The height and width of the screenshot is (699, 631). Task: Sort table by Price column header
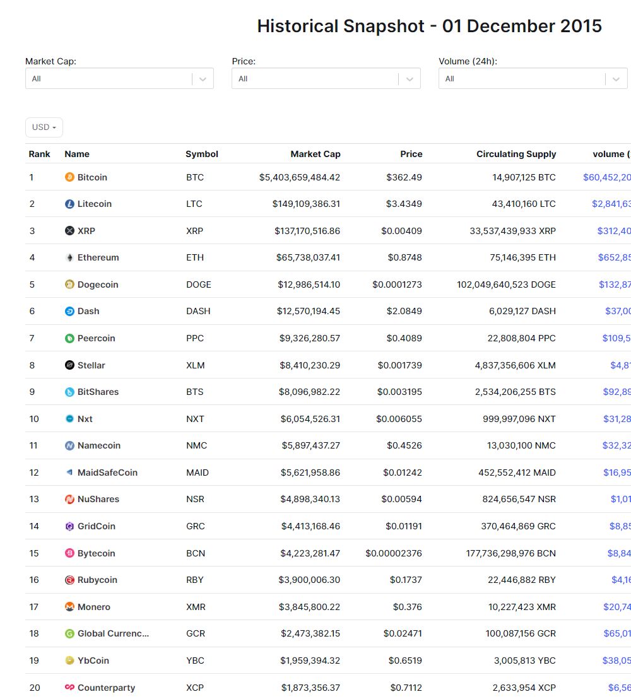[x=411, y=154]
